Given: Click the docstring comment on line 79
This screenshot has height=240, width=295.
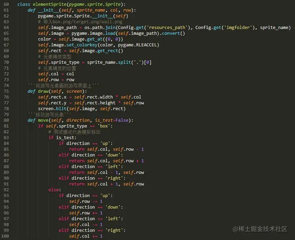Looking at the screenshot, I should pyautogui.click(x=50, y=115).
